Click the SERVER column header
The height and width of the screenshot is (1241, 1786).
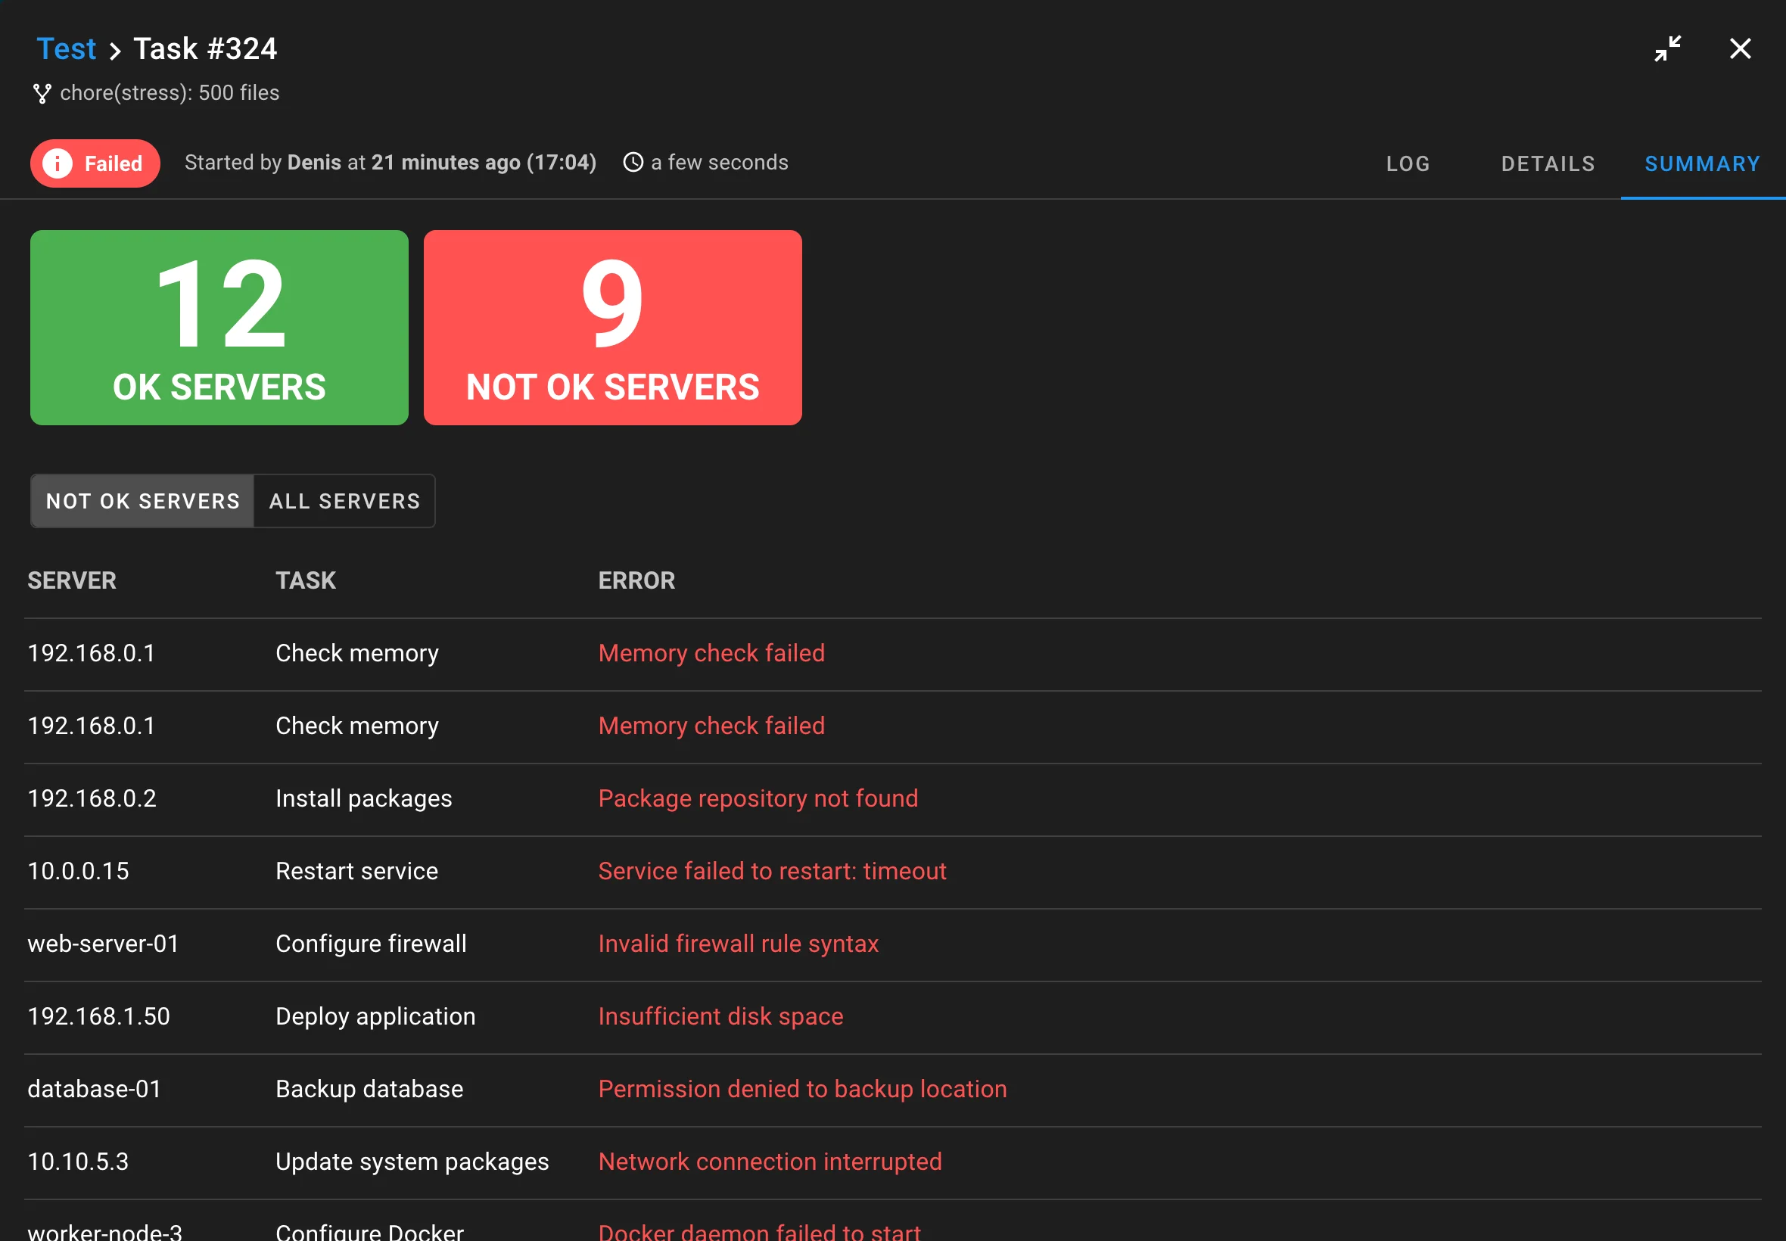(72, 580)
